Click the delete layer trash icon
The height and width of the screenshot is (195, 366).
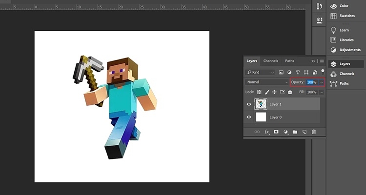tap(314, 132)
